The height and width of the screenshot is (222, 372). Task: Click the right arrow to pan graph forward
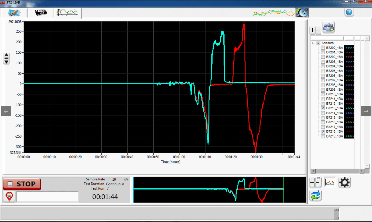(366, 111)
